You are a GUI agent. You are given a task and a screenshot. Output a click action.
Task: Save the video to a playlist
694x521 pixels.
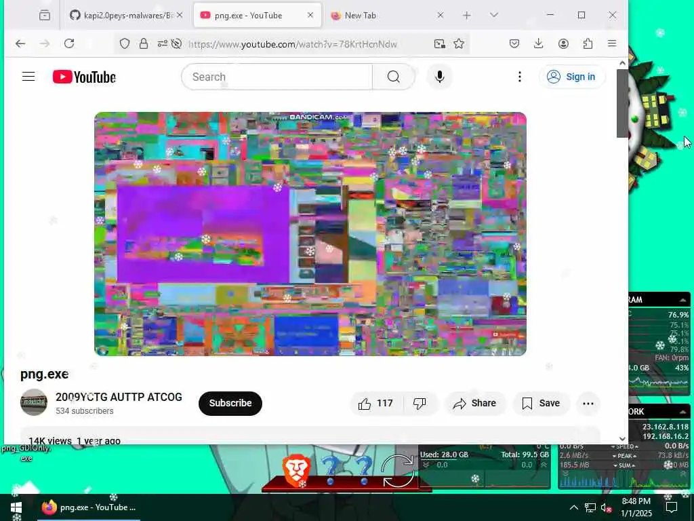coord(540,403)
